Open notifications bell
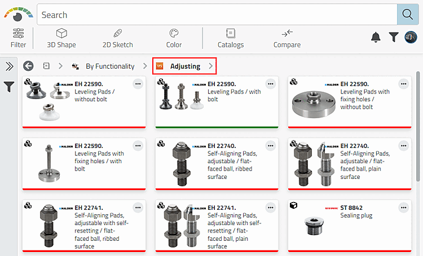Viewport: 423px width, 256px height. (x=376, y=37)
